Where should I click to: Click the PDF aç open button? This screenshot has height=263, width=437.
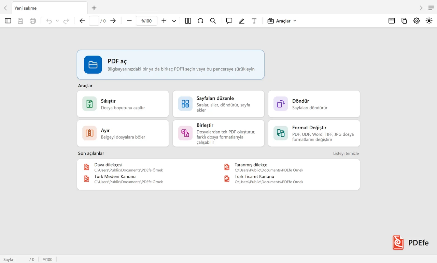tap(170, 64)
